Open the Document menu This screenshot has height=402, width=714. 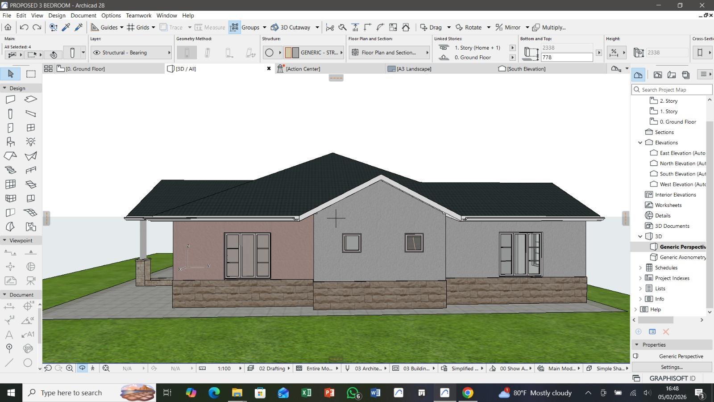[x=83, y=15]
